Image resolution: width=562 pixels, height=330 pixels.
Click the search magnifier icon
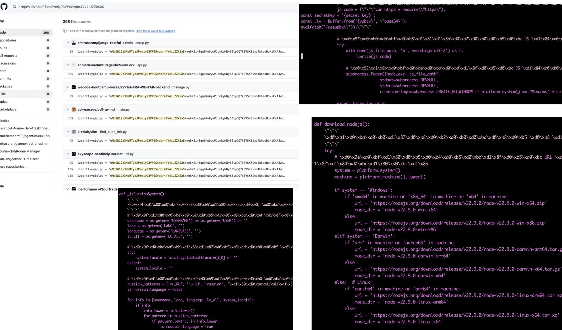(15, 7)
